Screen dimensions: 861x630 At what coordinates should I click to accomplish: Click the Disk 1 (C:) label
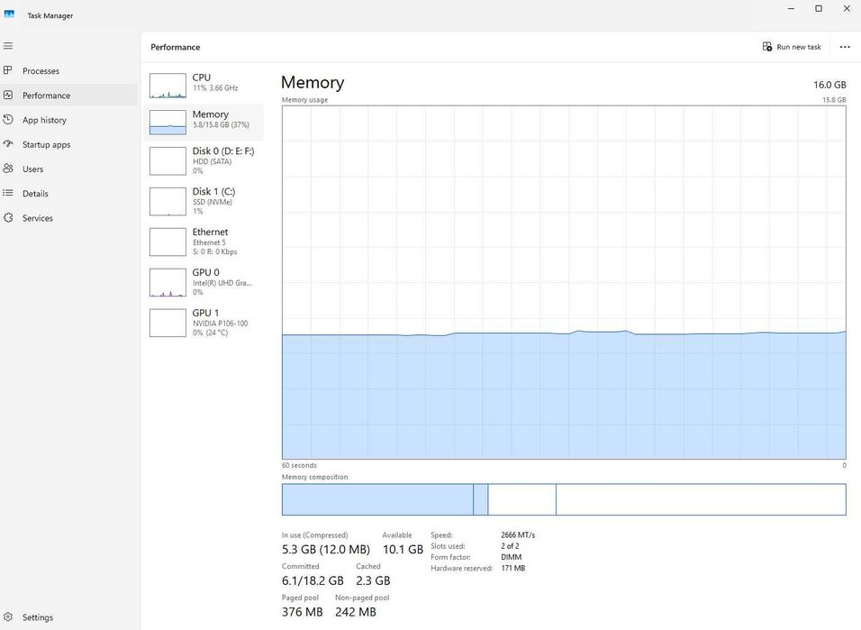(213, 191)
